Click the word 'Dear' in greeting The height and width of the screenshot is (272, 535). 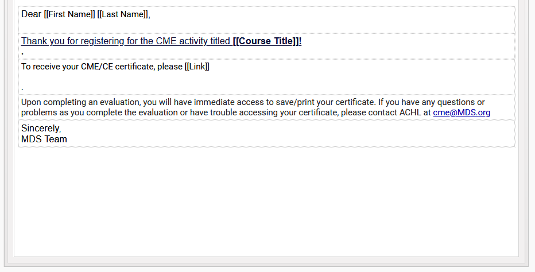[31, 14]
